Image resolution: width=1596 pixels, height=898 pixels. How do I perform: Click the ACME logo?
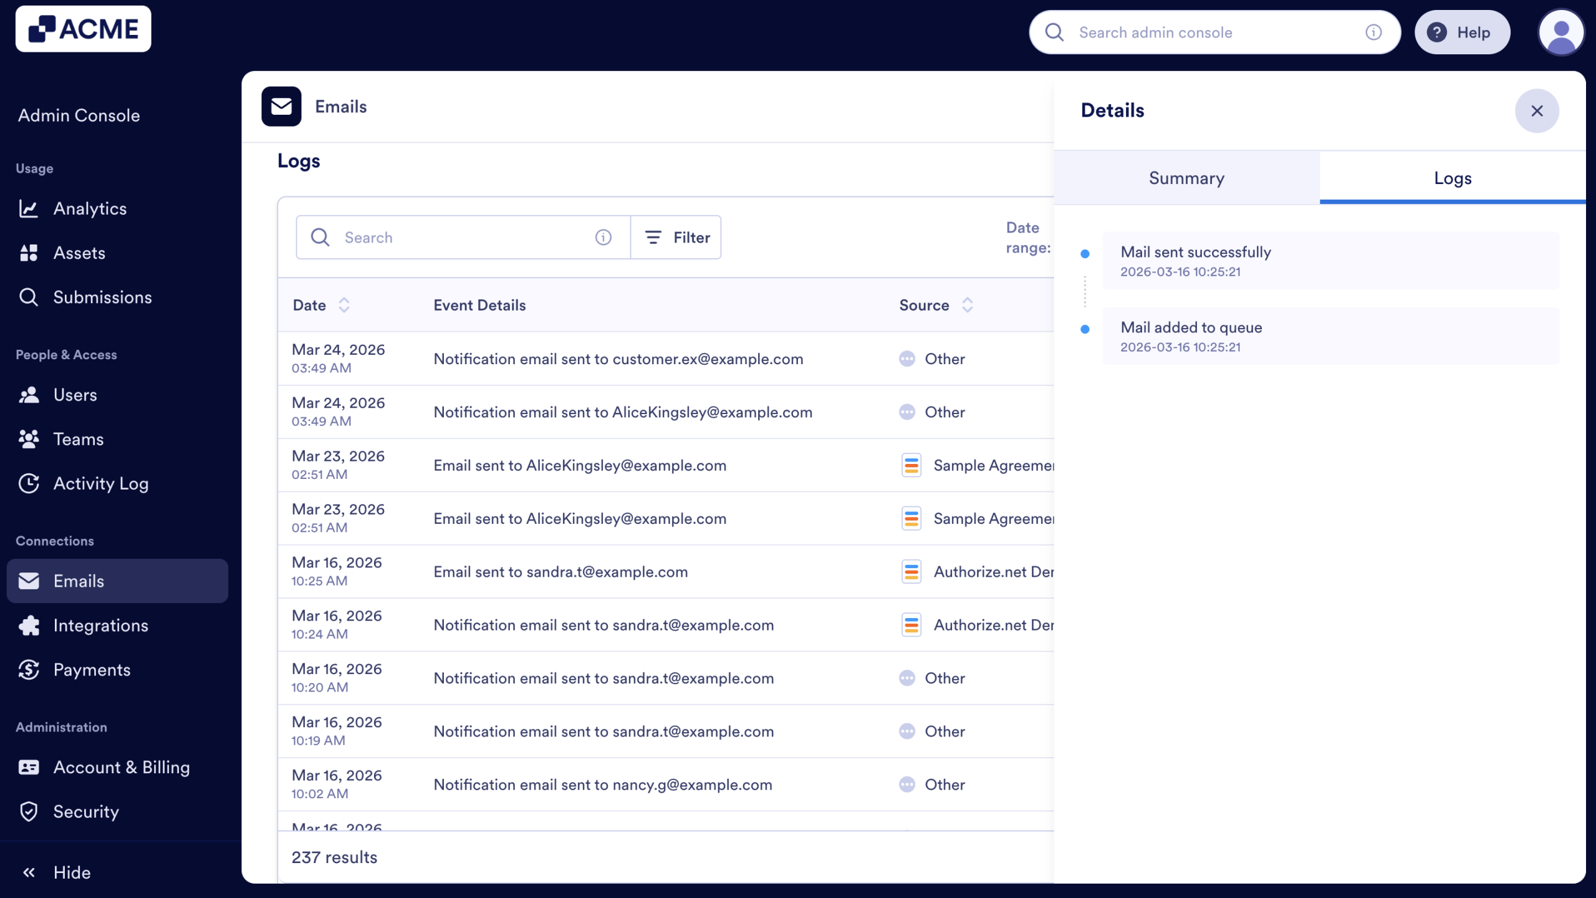click(83, 28)
